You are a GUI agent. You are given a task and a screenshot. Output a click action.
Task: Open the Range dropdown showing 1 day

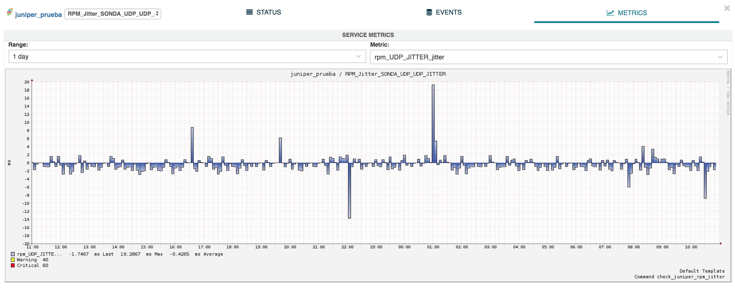pyautogui.click(x=187, y=57)
